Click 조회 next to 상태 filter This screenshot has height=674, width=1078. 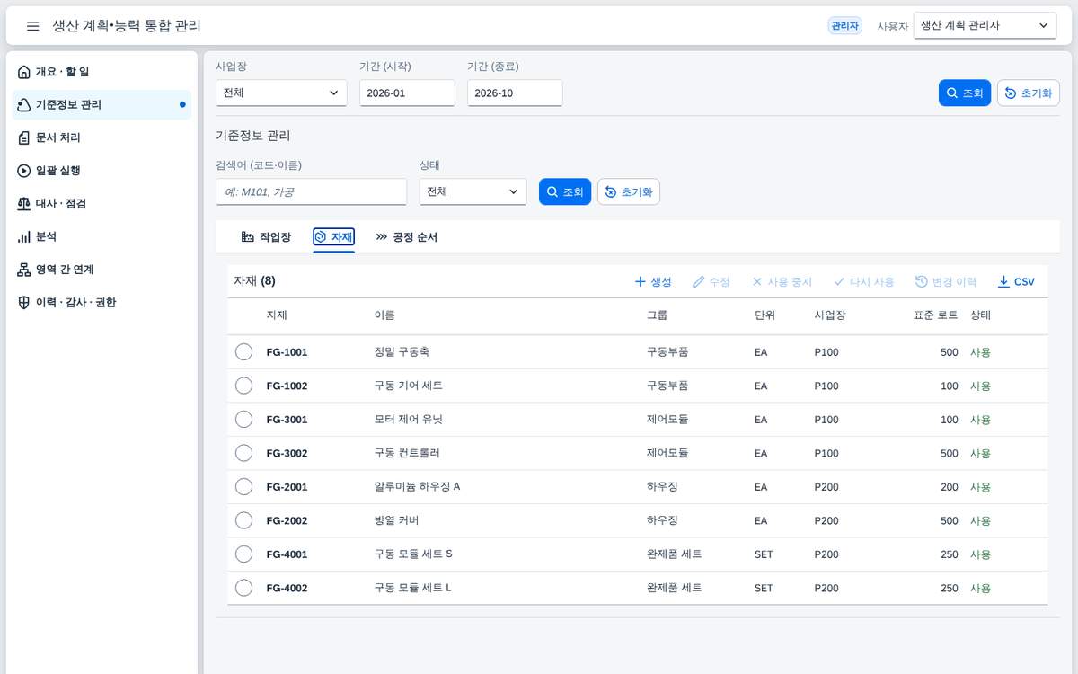565,191
